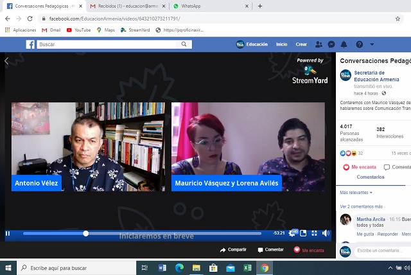Focus the Facebook Buscar search field
The width and height of the screenshot is (411, 275).
click(107, 44)
